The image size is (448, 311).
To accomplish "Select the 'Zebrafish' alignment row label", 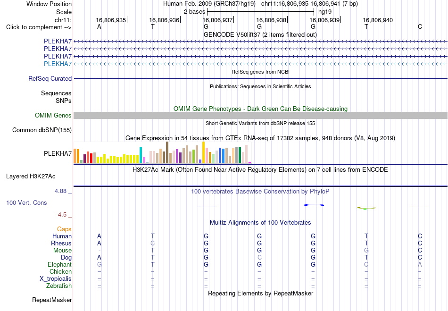I will coord(59,286).
